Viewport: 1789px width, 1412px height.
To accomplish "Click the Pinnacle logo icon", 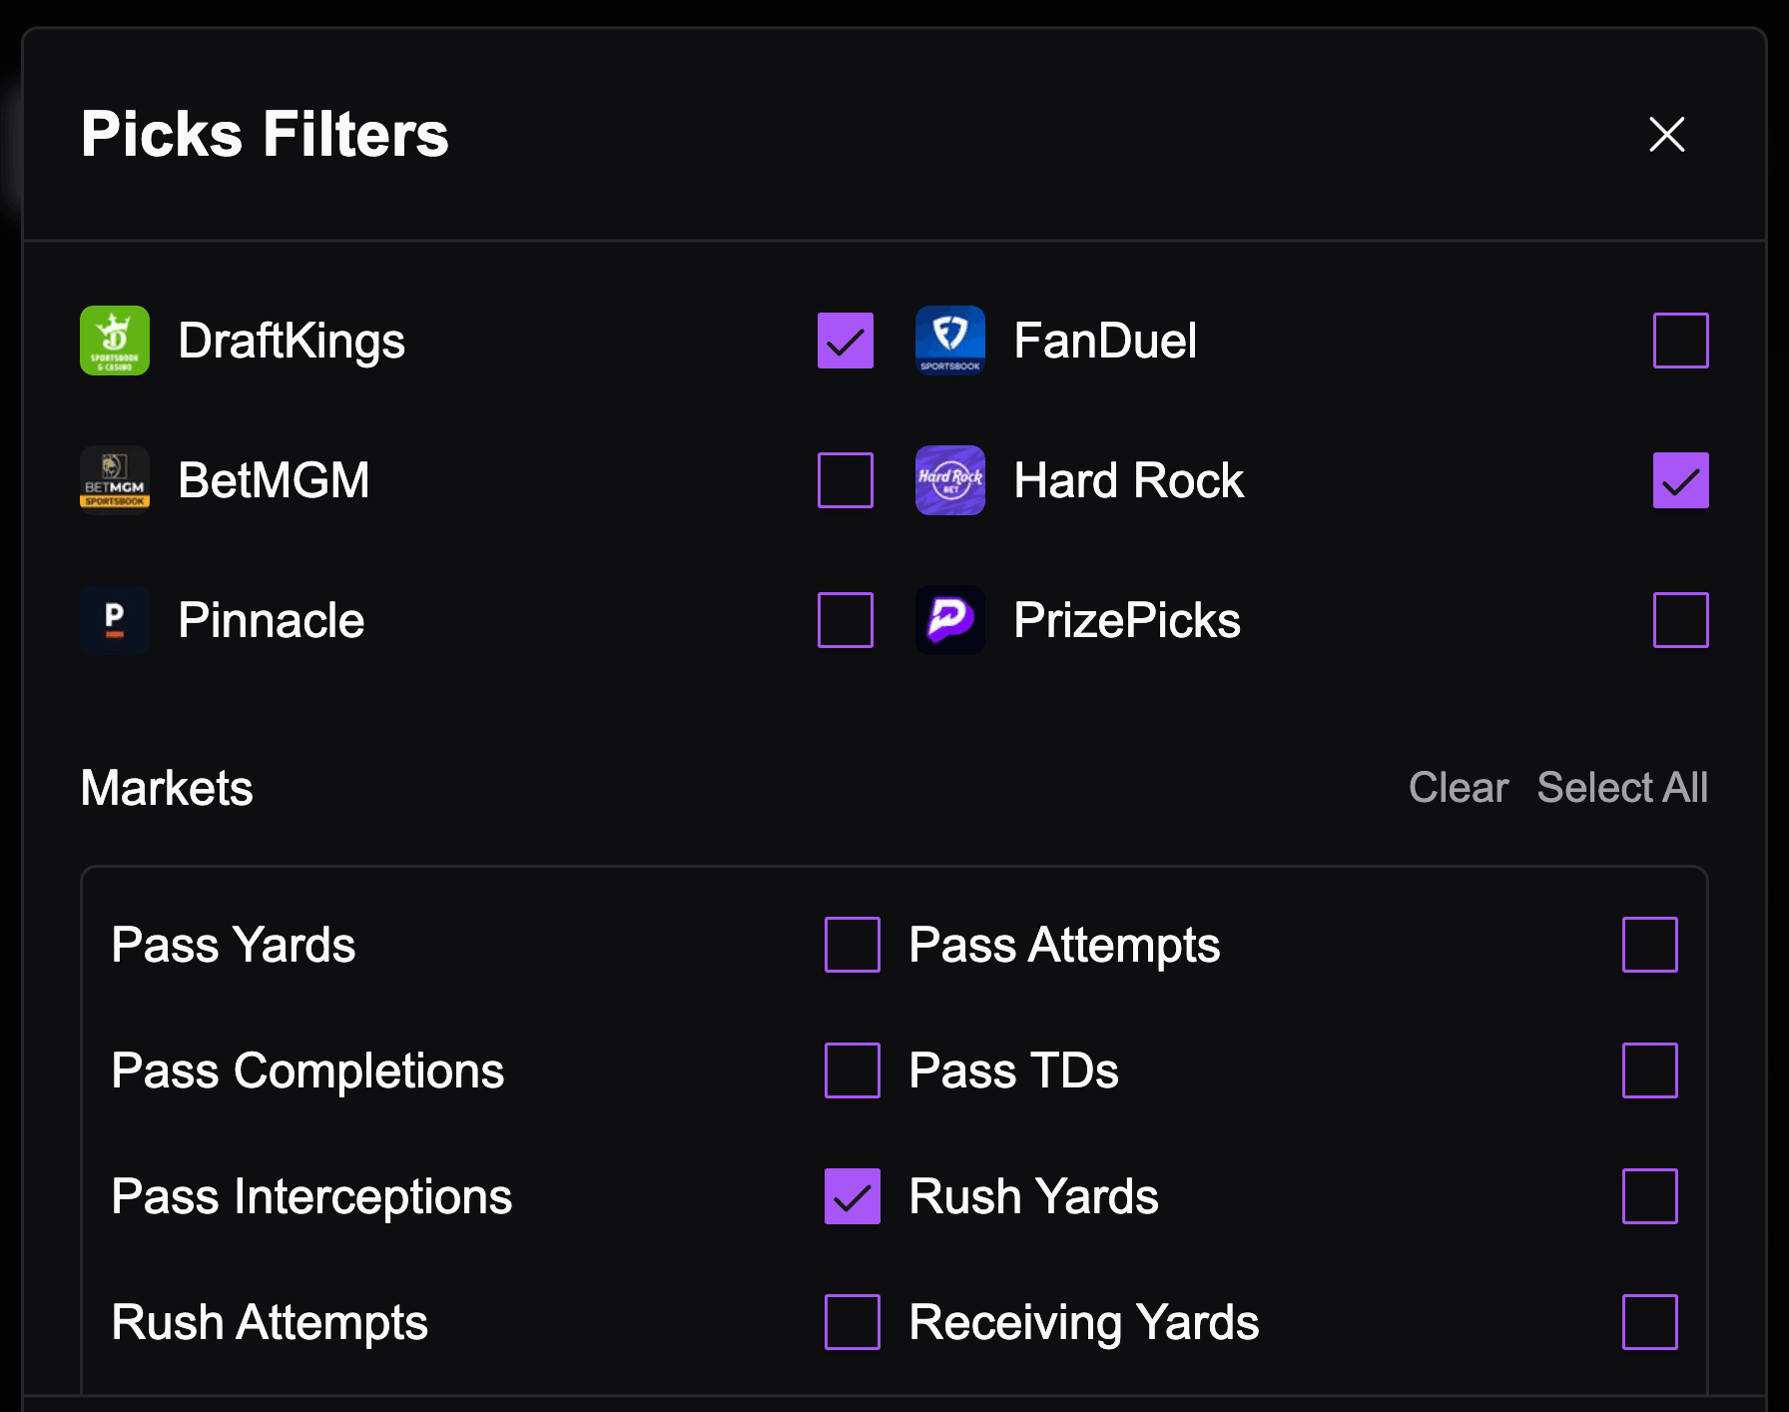I will (115, 620).
